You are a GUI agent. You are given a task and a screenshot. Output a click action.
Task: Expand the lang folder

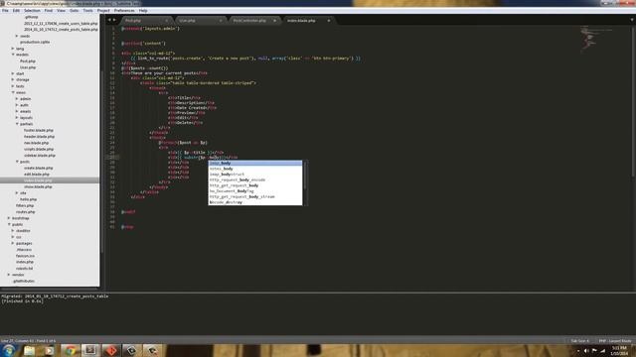pyautogui.click(x=13, y=49)
